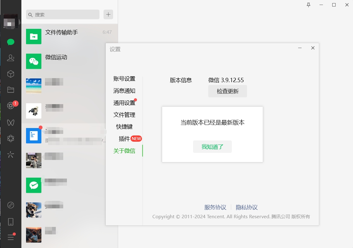The width and height of the screenshot is (353, 248).
Task: Click the phone icon in sidebar
Action: [x=11, y=222]
